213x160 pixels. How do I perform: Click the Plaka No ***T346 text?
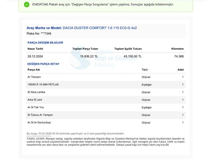[39, 33]
